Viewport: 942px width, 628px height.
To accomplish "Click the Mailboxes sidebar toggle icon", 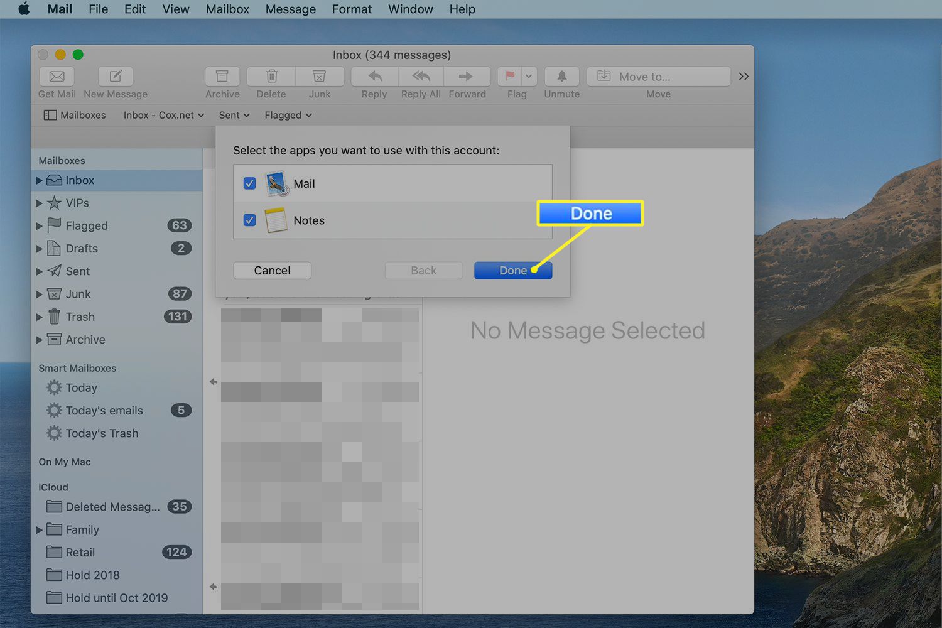I will coord(50,115).
